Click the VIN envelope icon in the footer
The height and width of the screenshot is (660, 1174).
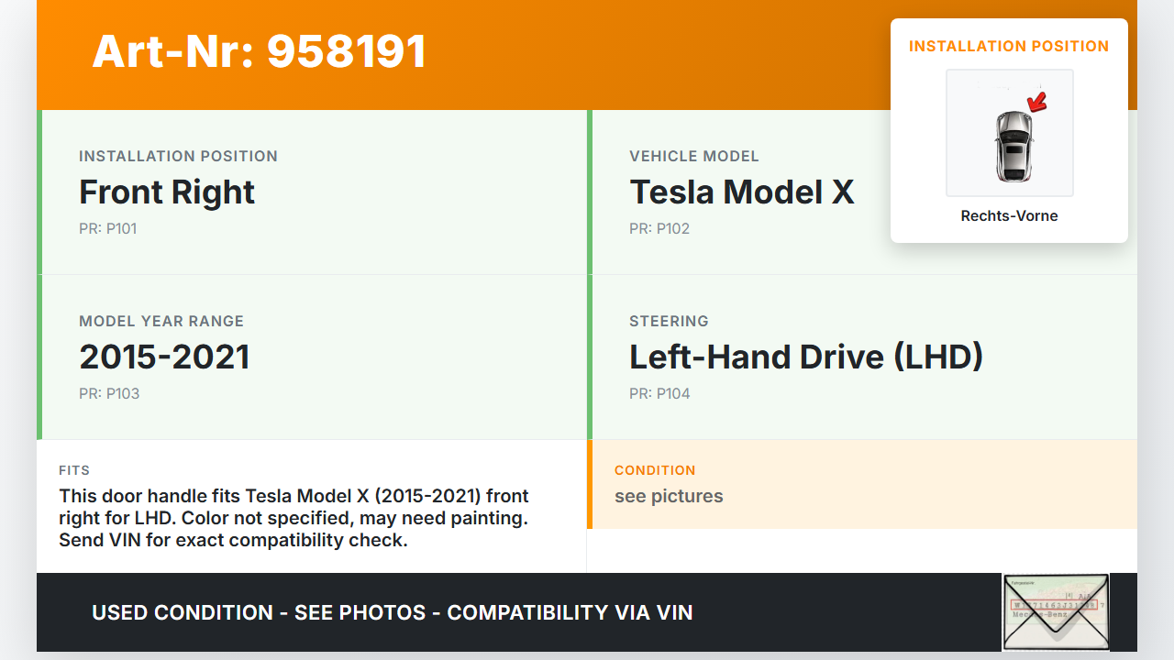[1056, 611]
